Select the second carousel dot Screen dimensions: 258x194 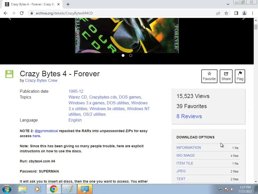point(131,55)
